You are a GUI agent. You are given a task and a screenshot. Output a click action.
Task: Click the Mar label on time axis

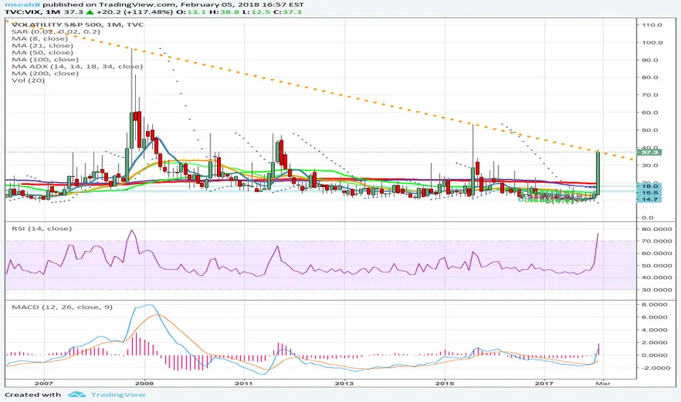pos(603,383)
